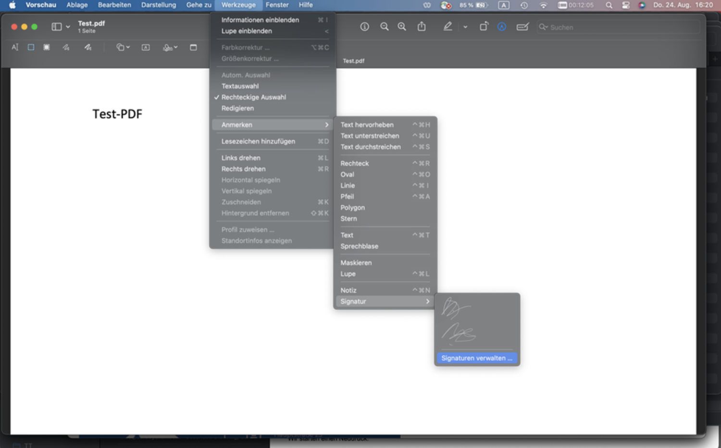Click the rotate page icon
This screenshot has height=448, width=721.
coord(484,27)
